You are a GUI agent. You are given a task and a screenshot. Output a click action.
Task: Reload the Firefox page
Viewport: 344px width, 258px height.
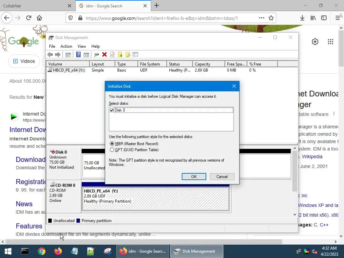[29, 18]
